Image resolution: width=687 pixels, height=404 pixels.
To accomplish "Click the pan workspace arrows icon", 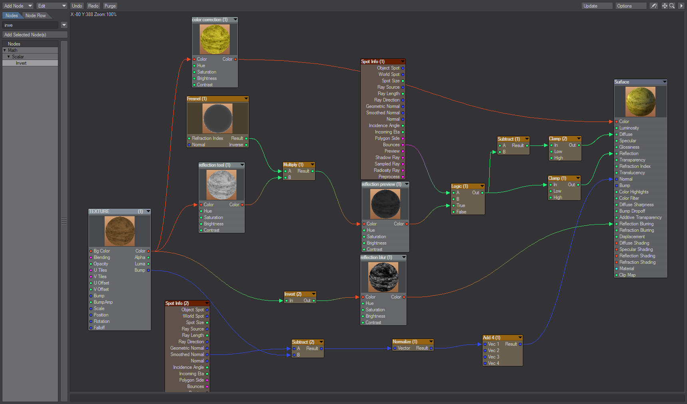I will tap(665, 6).
